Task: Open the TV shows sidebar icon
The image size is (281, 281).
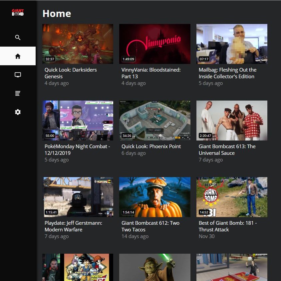Action: pos(18,75)
